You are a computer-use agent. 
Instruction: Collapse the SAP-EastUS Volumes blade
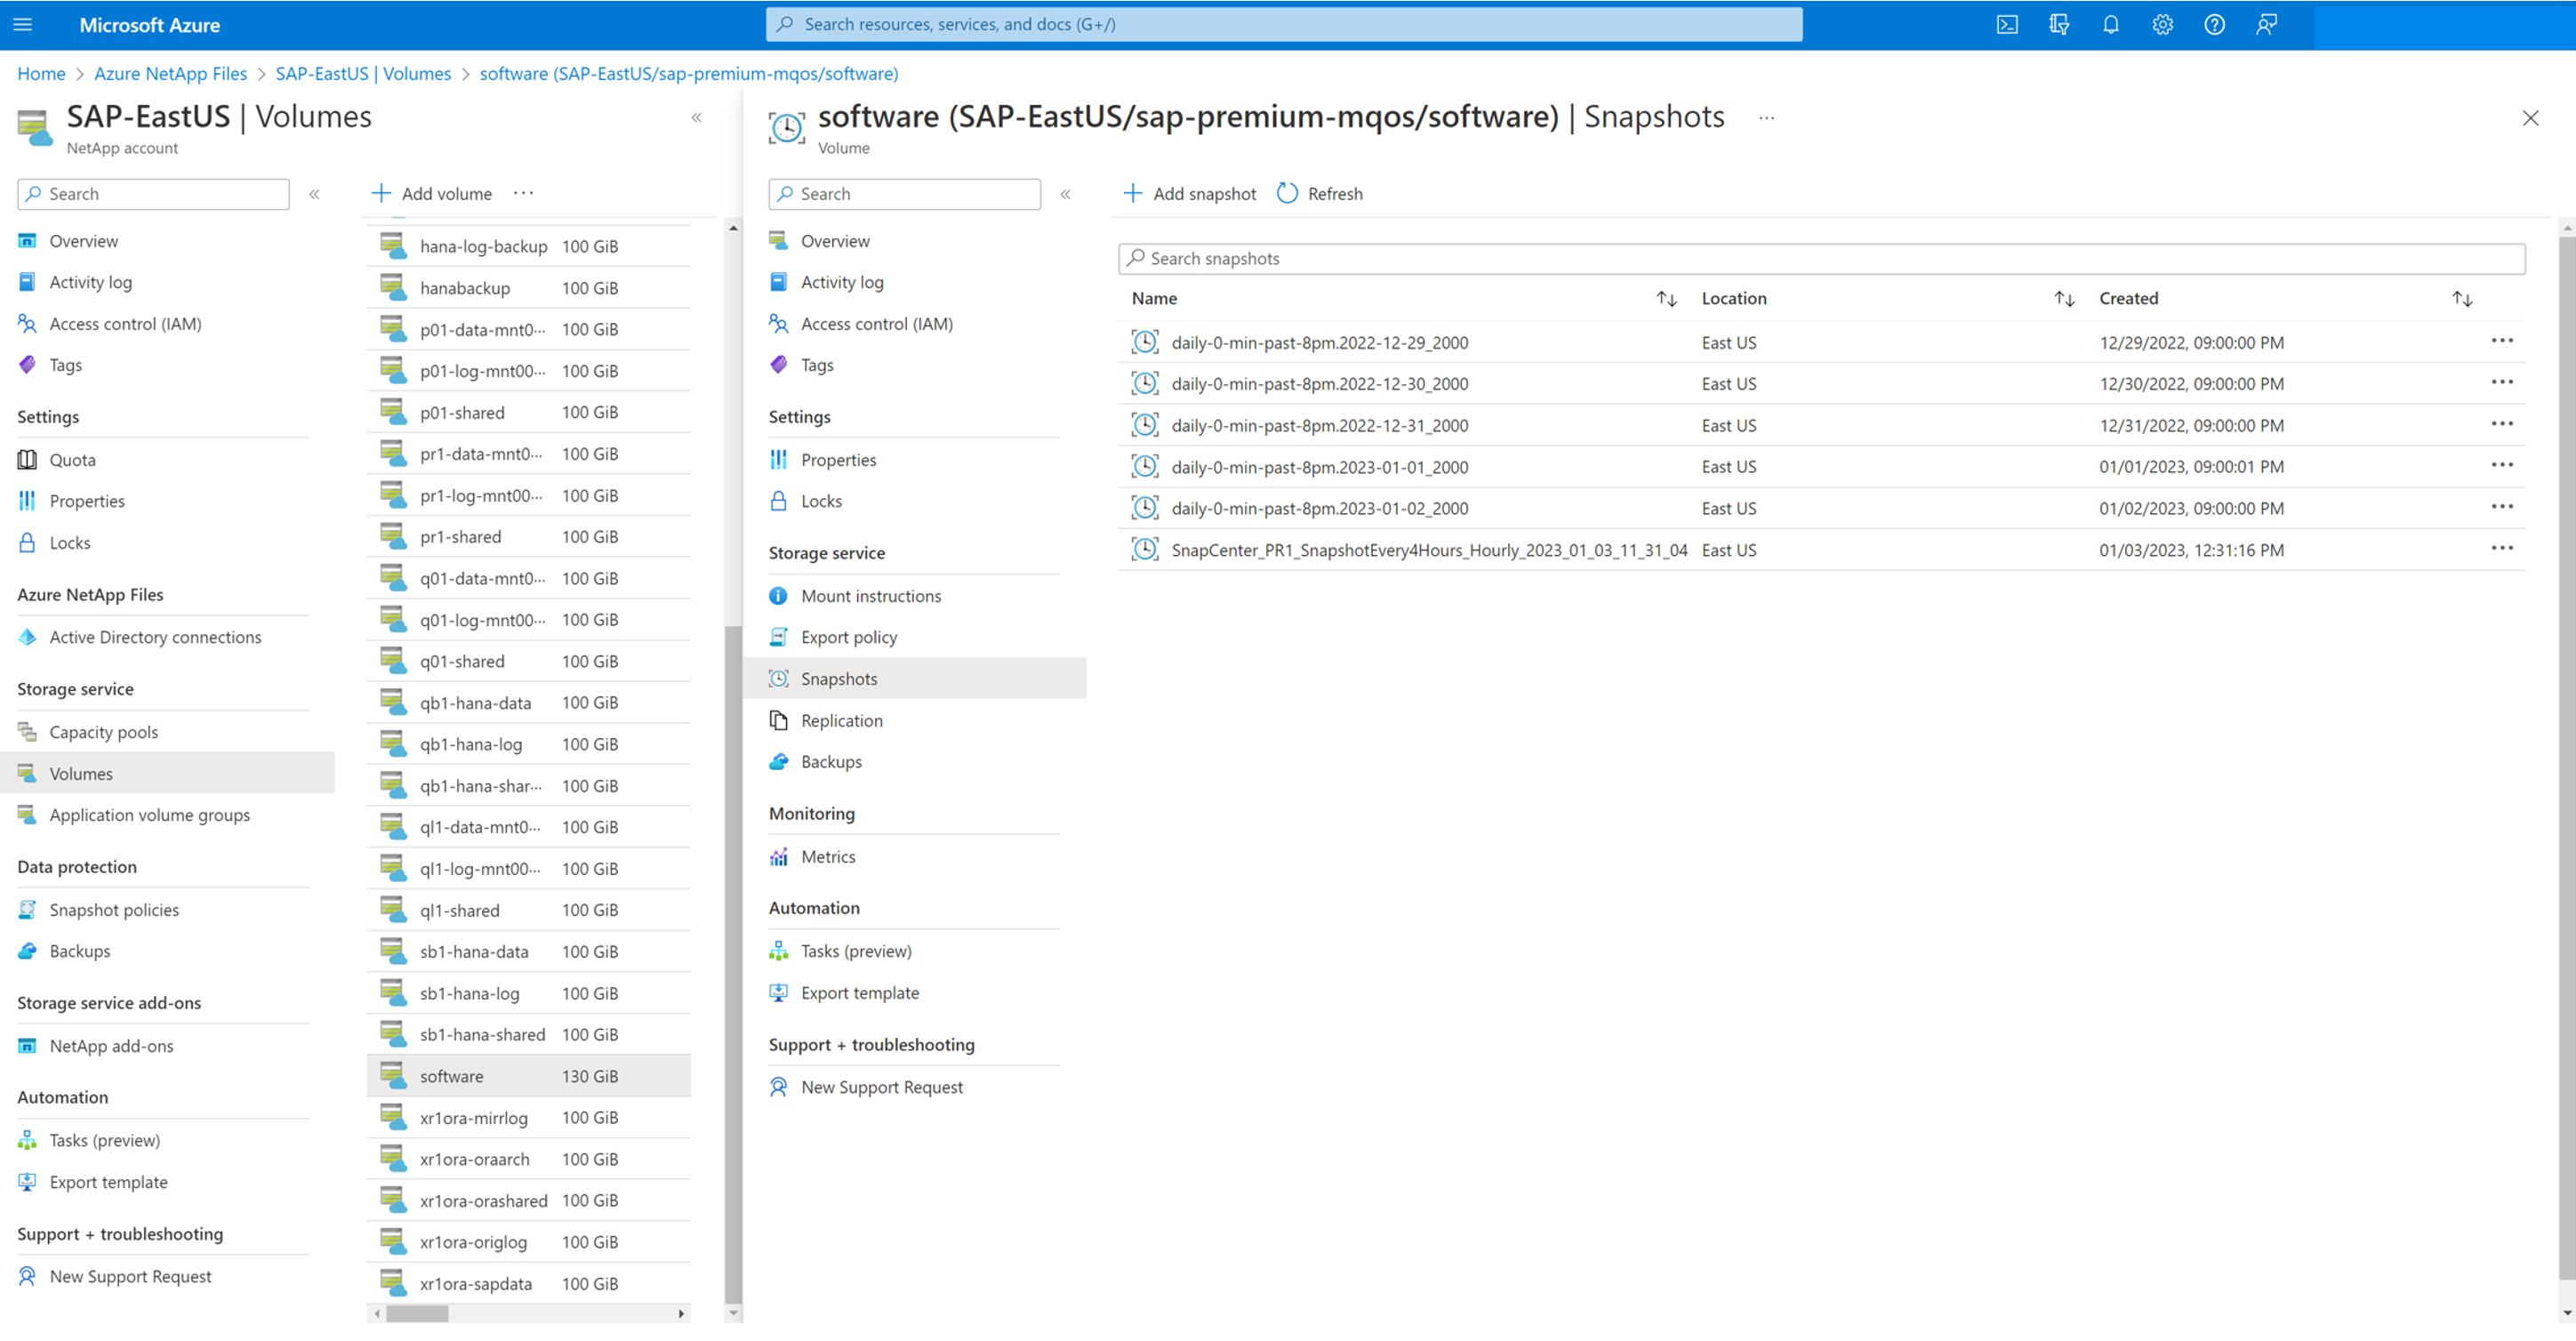click(x=696, y=118)
